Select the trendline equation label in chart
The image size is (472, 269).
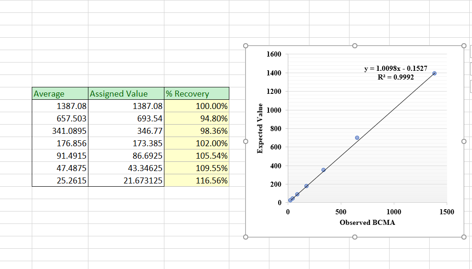point(392,73)
